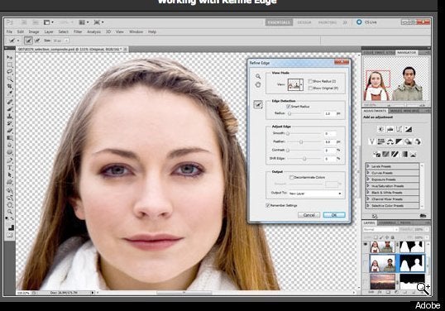The height and width of the screenshot is (311, 445).
Task: Switch to the Layers tab
Action: (x=369, y=223)
